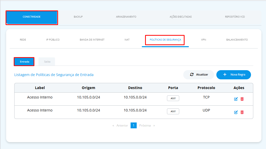Show the Entrada policies tab

coord(24,61)
